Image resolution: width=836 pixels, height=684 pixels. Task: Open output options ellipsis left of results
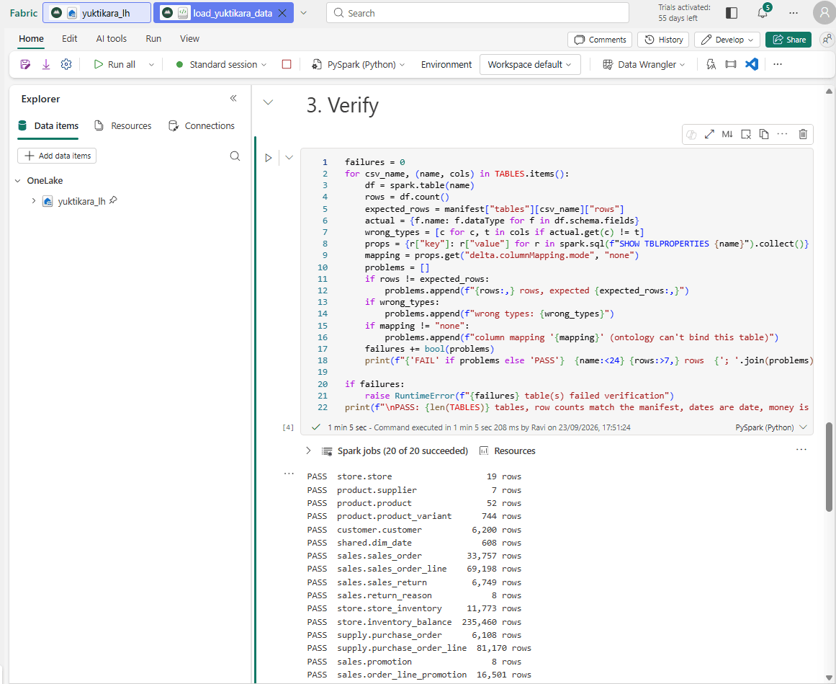[289, 474]
